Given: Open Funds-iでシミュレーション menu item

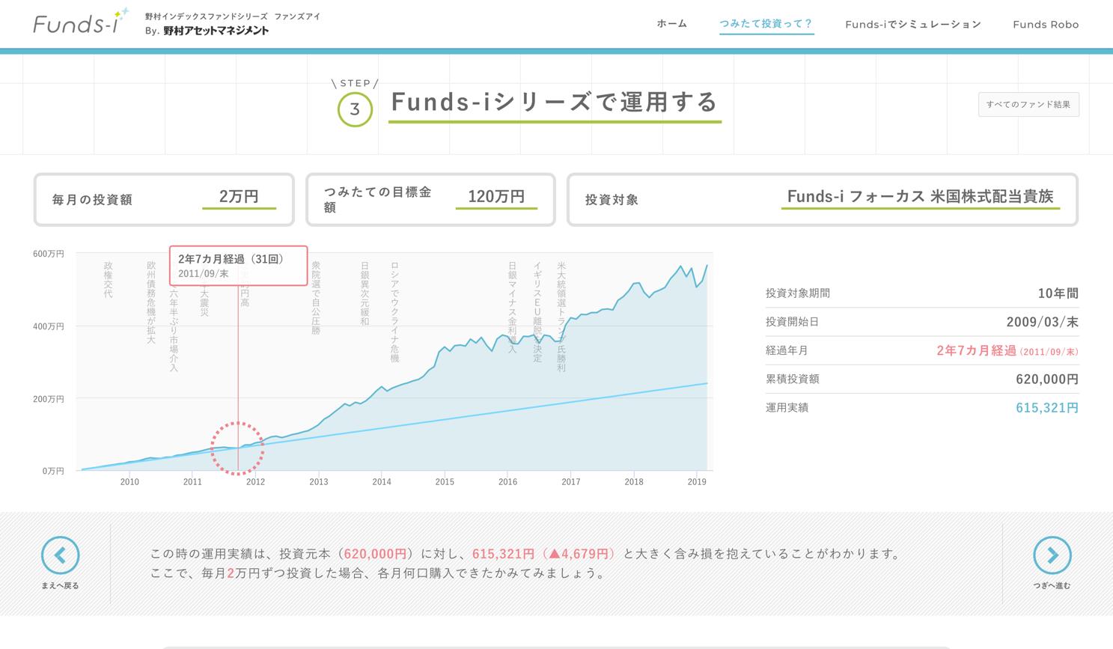Looking at the screenshot, I should pos(913,24).
